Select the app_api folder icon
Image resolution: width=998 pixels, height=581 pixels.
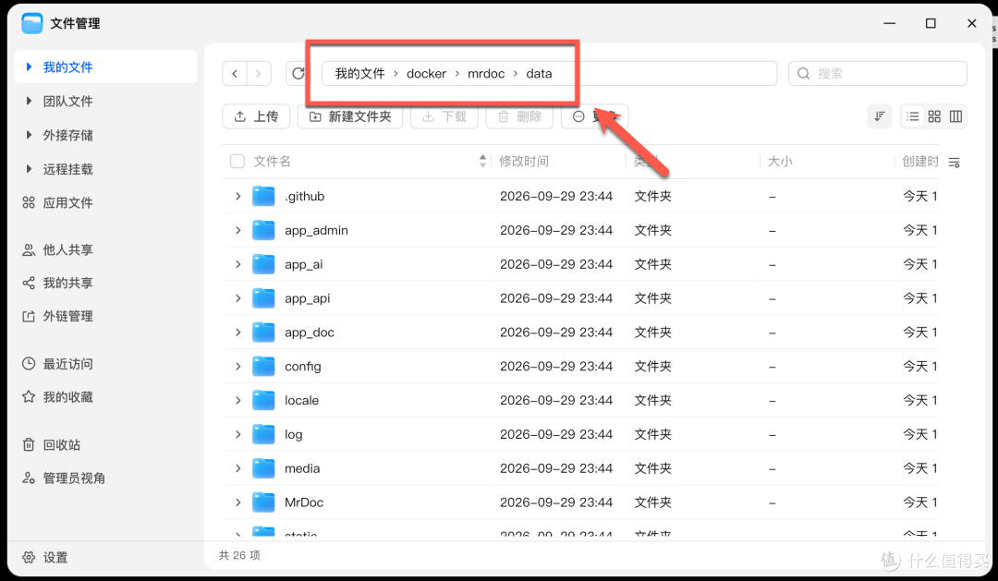pos(263,297)
